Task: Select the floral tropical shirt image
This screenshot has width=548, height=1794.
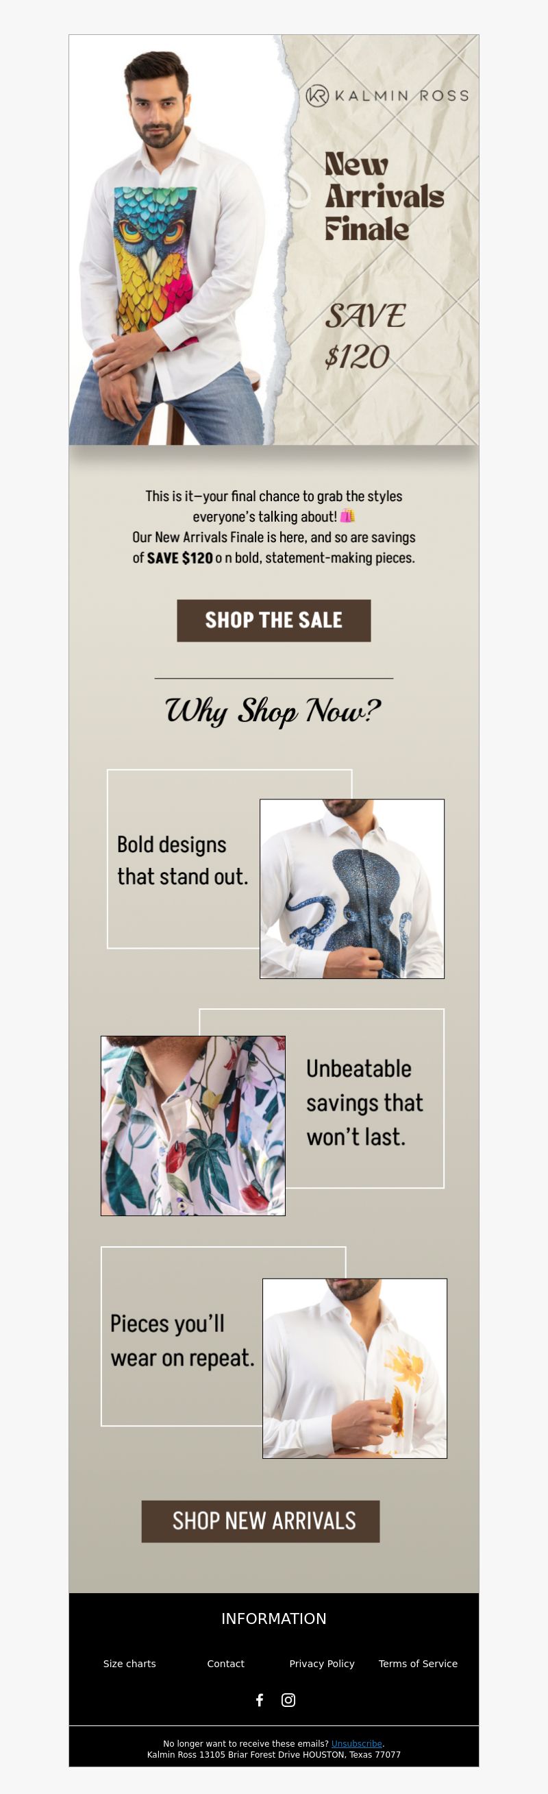Action: [193, 1126]
